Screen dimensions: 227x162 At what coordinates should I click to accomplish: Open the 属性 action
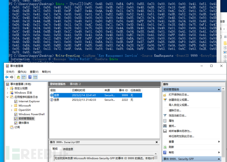[171, 121]
